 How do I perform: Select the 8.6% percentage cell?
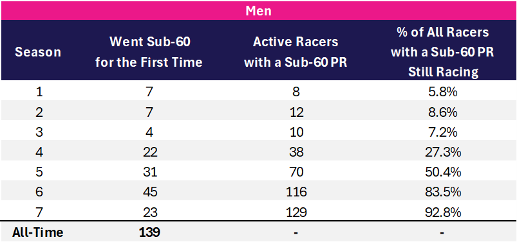tap(442, 112)
